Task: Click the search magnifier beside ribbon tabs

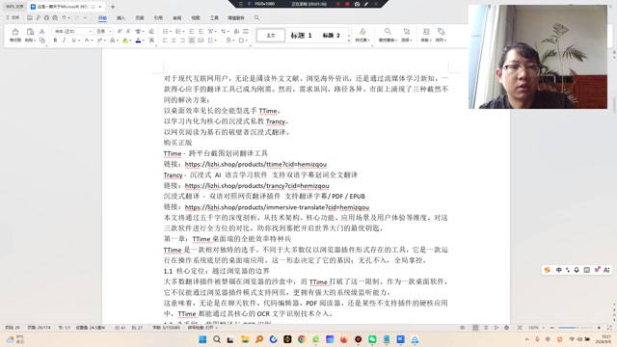Action: [256, 17]
